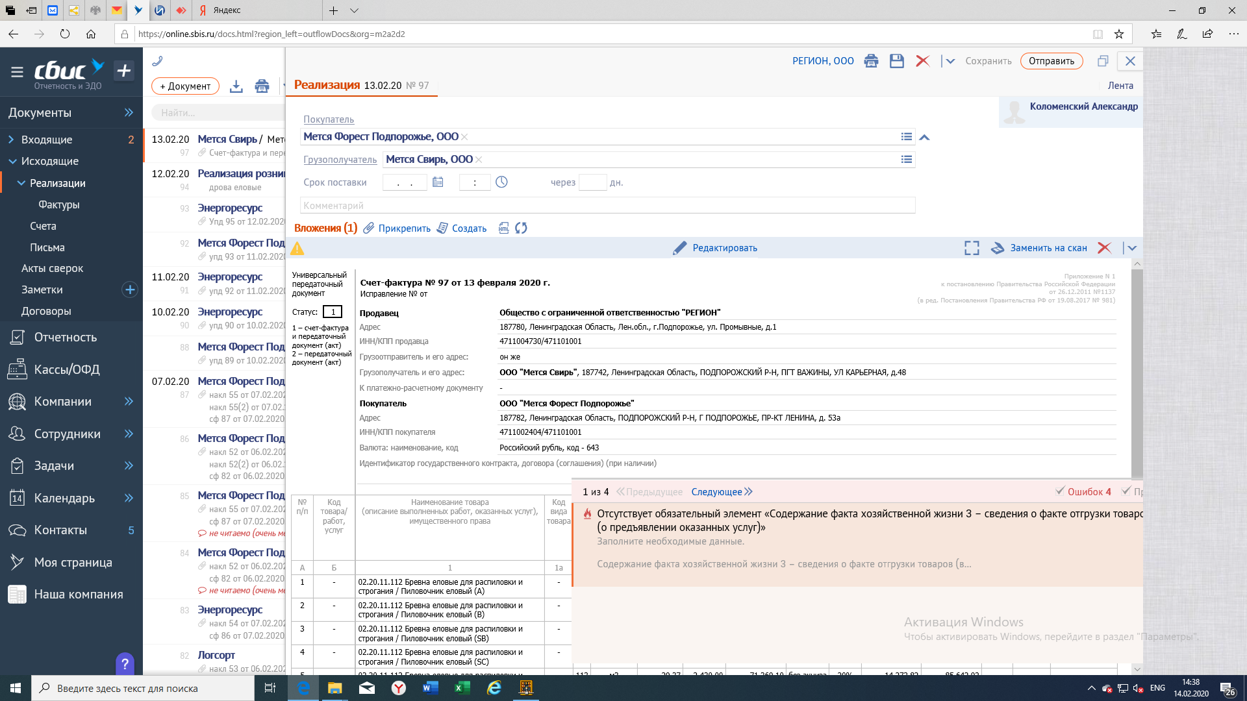
Task: Click Редактировать to edit the attachment
Action: [x=715, y=248]
